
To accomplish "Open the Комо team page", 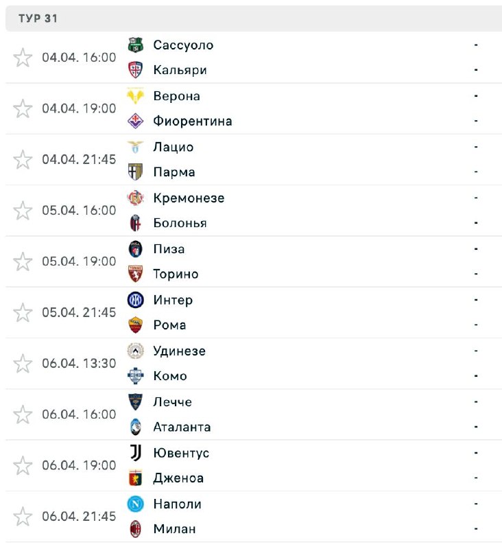I will (x=170, y=376).
